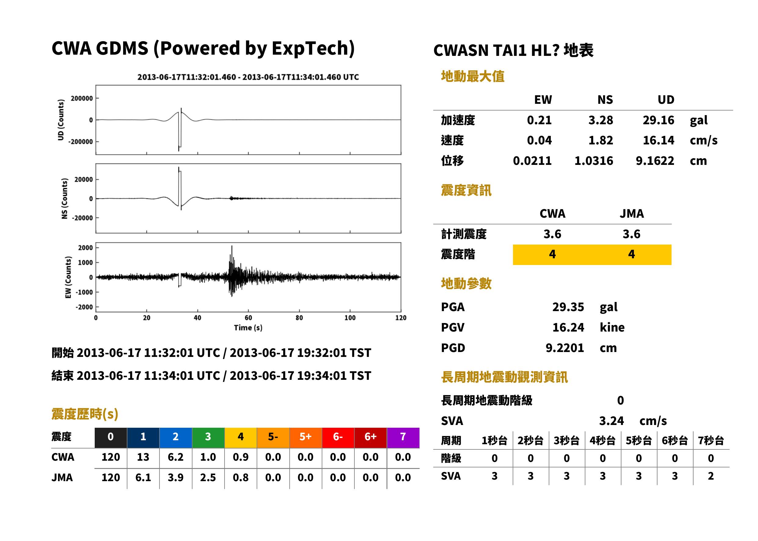Click the EW counts waveform plot
The width and height of the screenshot is (758, 541).
click(x=248, y=277)
